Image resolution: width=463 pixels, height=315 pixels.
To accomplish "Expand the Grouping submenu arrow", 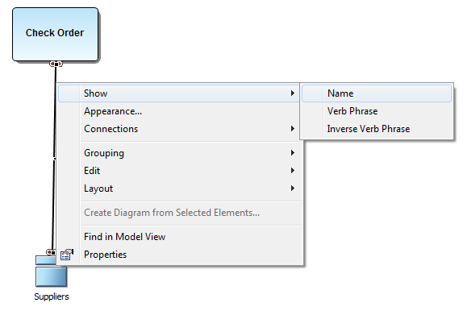I will (293, 153).
